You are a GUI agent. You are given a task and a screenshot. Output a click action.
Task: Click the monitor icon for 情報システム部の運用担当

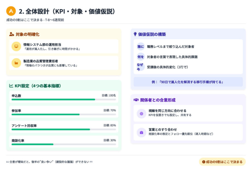[x=16, y=46]
